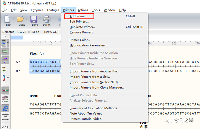The image size is (200, 129).
Task: Expand the Open button dropdown arrow
Action: tap(27, 19)
